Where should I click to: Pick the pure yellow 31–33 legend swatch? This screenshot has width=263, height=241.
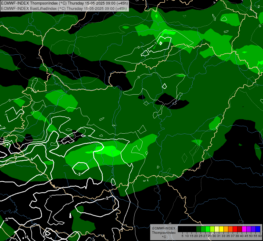[221, 229]
